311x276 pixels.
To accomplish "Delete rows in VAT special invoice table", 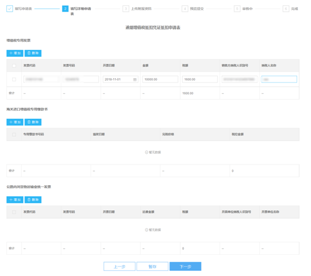I will (33, 53).
